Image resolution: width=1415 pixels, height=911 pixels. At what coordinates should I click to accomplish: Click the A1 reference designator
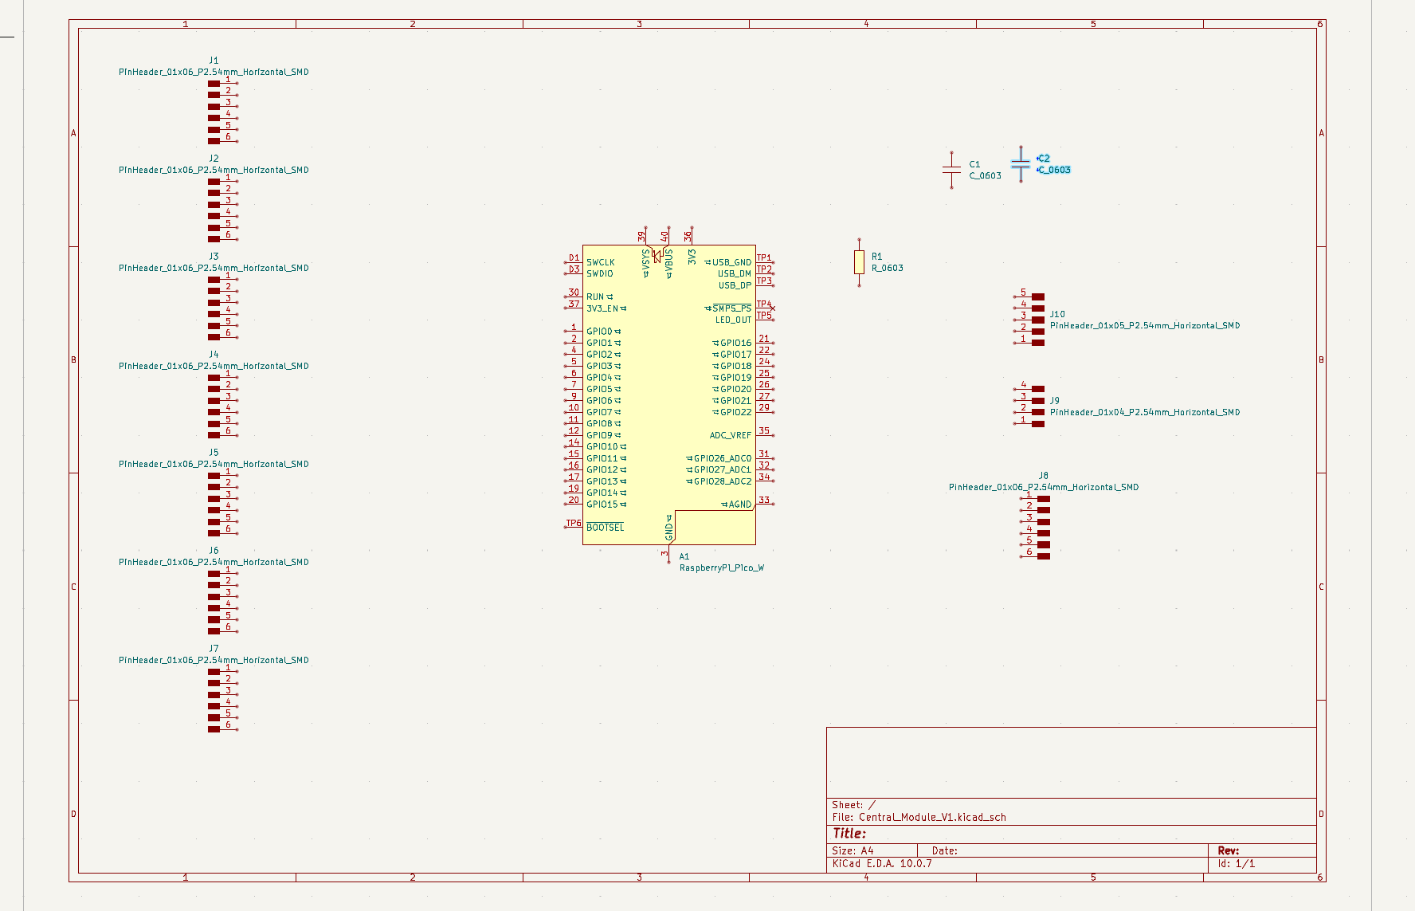coord(684,556)
